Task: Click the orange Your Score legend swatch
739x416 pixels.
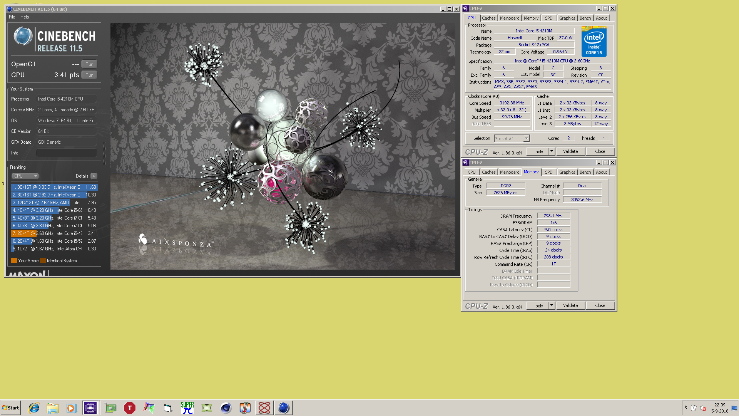Action: point(14,261)
